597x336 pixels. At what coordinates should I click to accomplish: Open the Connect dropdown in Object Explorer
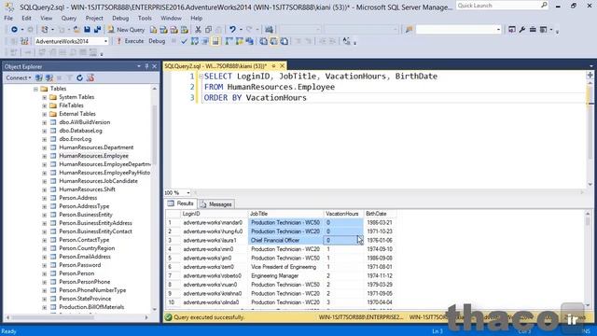tap(19, 77)
